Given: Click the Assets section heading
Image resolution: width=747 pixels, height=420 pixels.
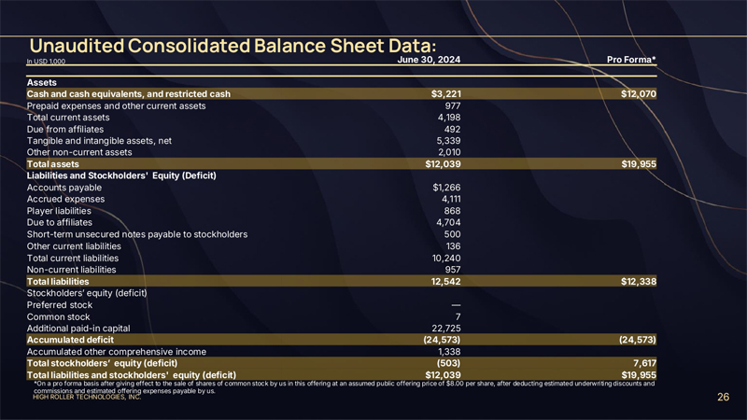Looking at the screenshot, I should [41, 83].
